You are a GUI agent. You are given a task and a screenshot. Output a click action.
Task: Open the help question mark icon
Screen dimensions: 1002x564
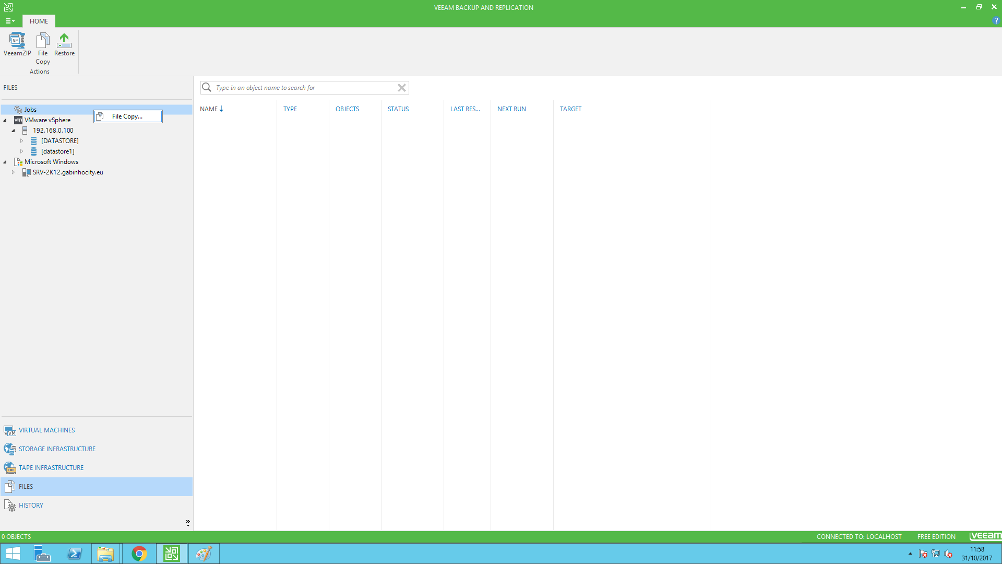tap(996, 21)
